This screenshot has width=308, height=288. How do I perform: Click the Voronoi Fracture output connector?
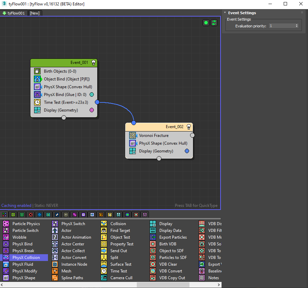coord(192,135)
